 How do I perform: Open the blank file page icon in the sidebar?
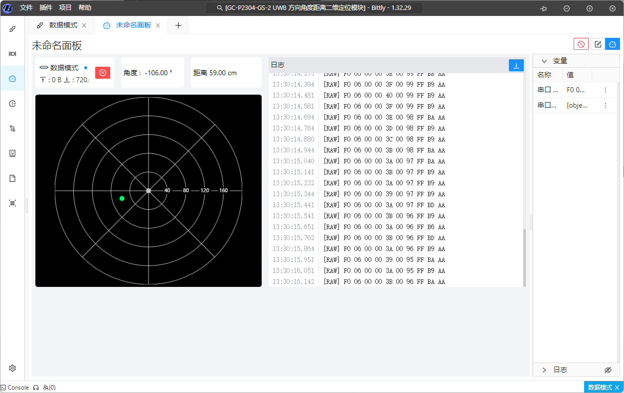coord(12,178)
